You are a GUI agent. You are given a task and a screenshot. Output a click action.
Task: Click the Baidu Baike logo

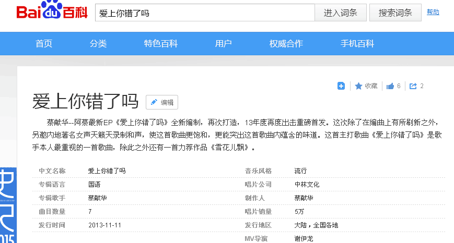tap(52, 12)
